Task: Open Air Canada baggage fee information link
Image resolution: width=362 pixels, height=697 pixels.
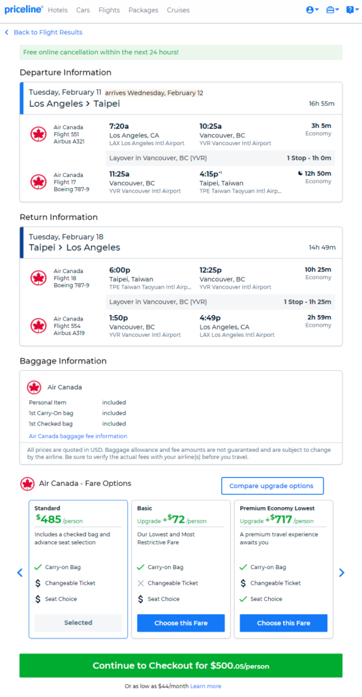Action: [x=78, y=436]
